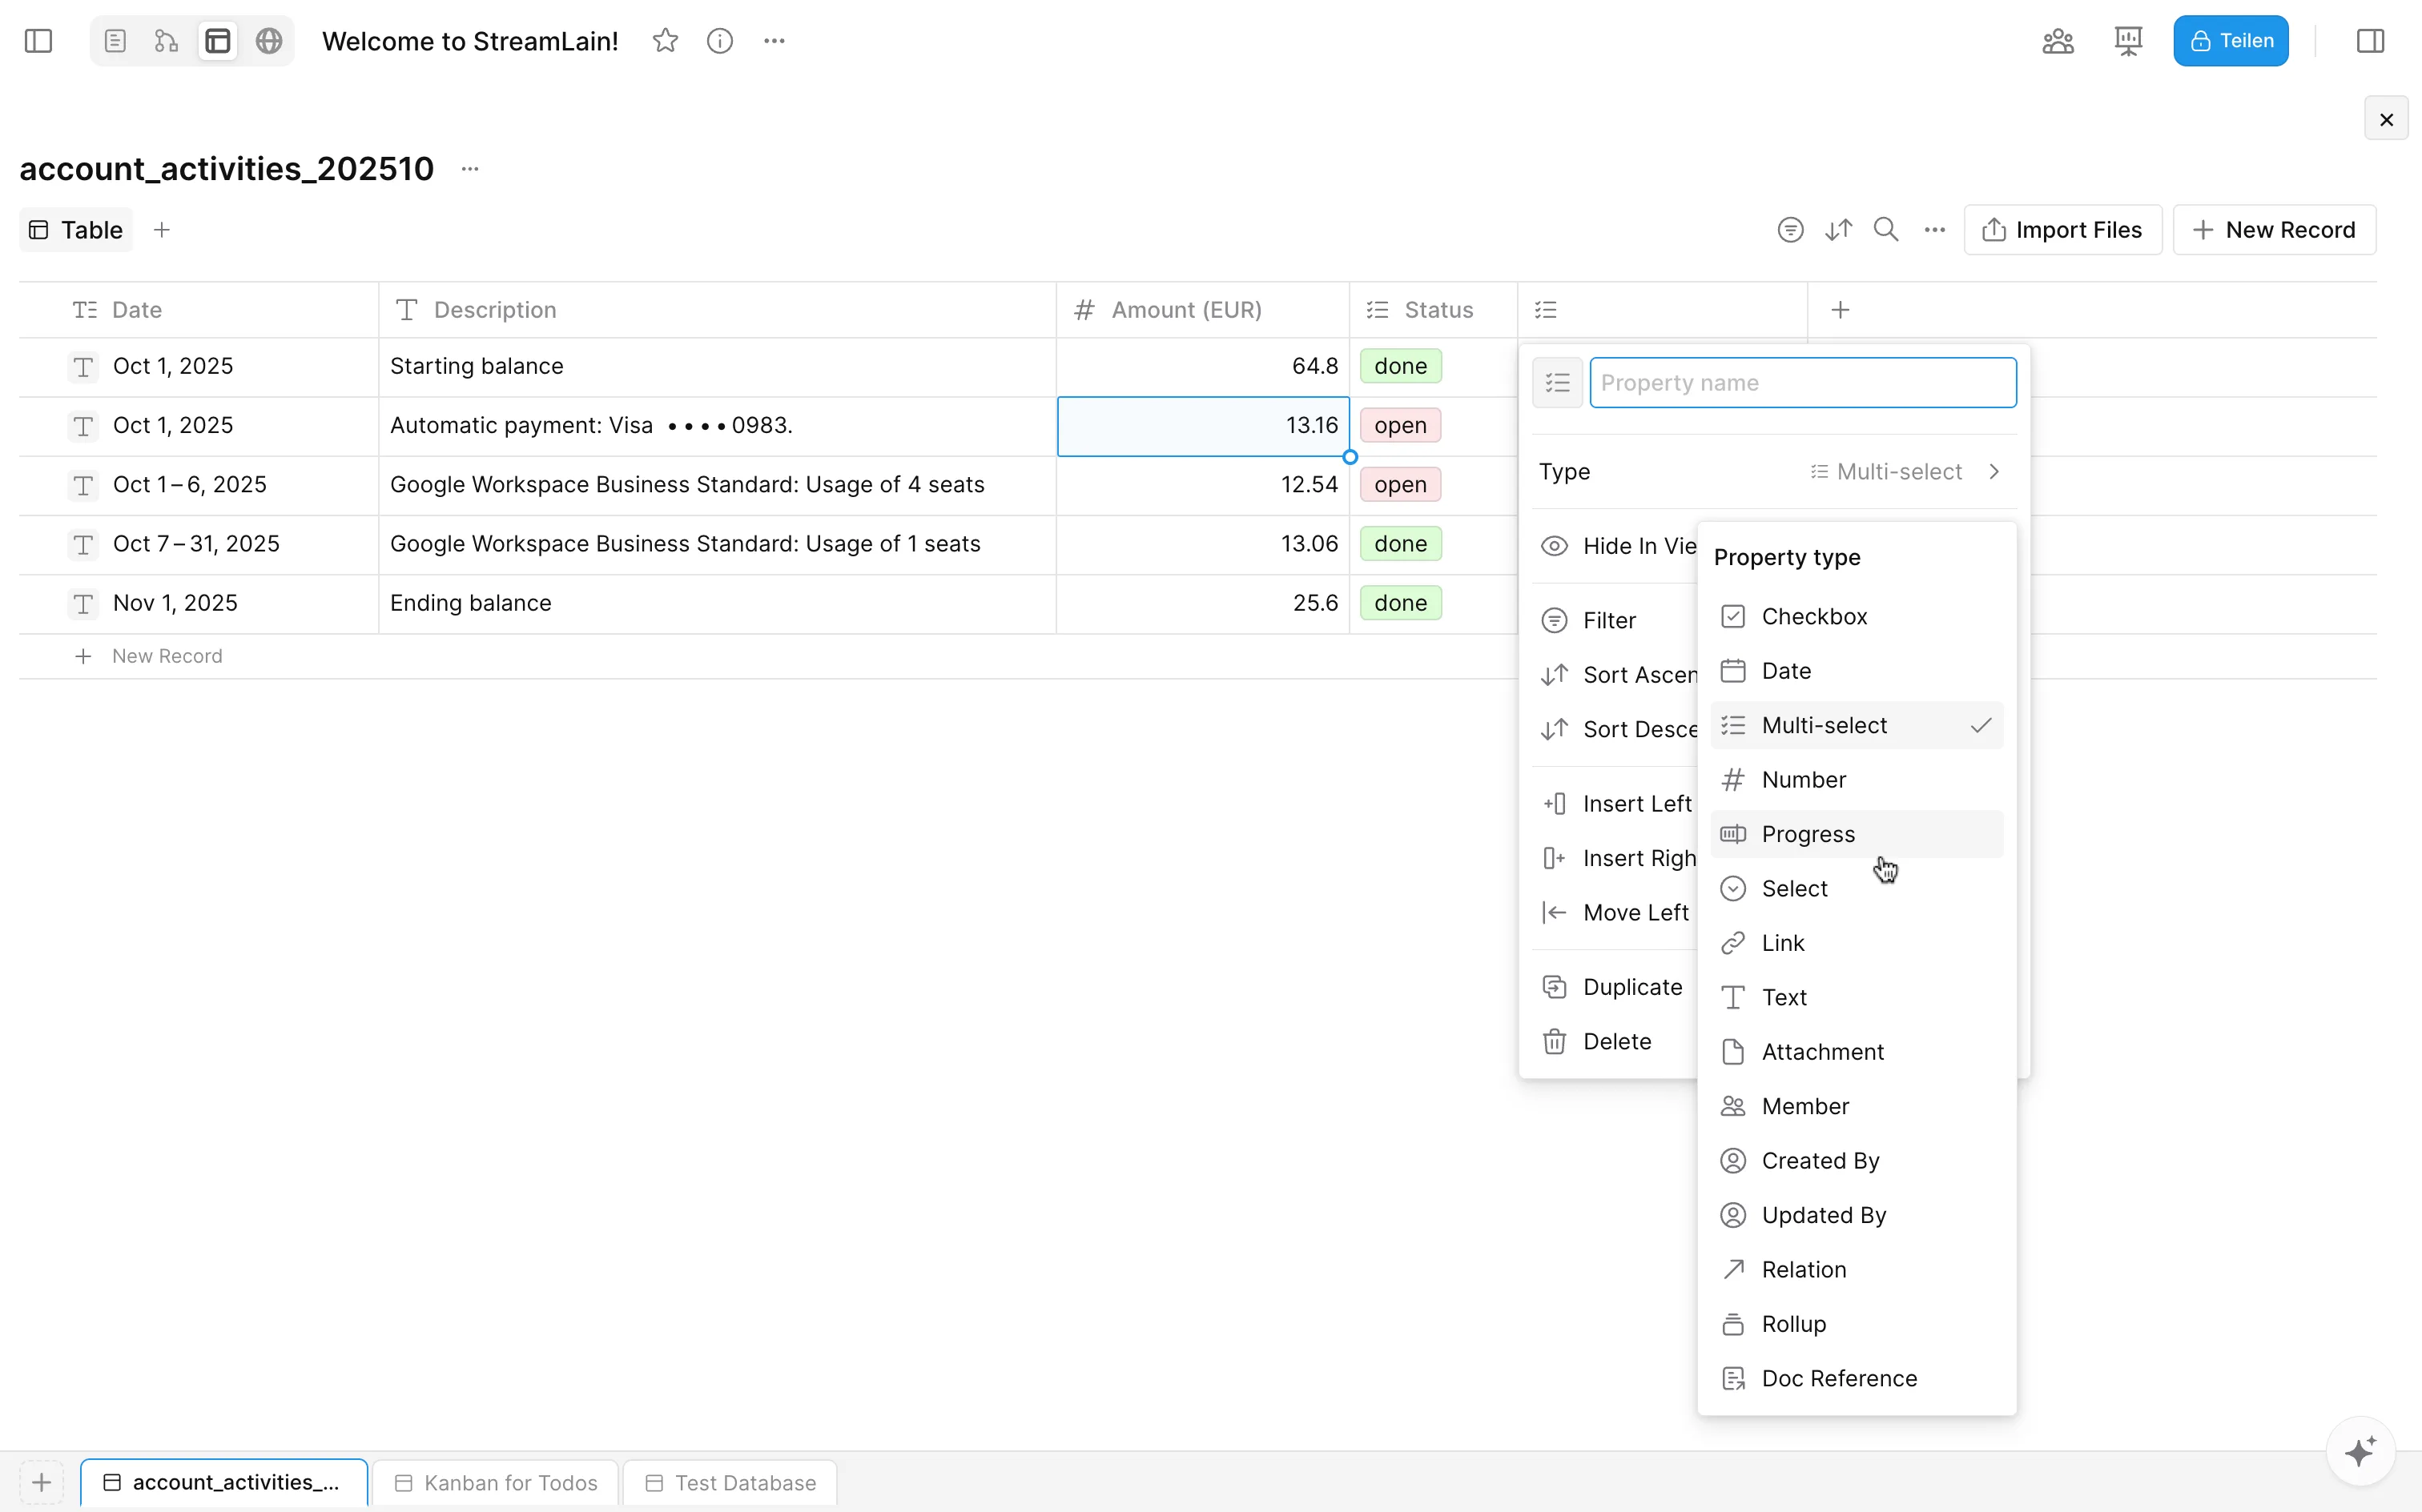Select Updated By property type
2422x1512 pixels.
[x=1857, y=1215]
